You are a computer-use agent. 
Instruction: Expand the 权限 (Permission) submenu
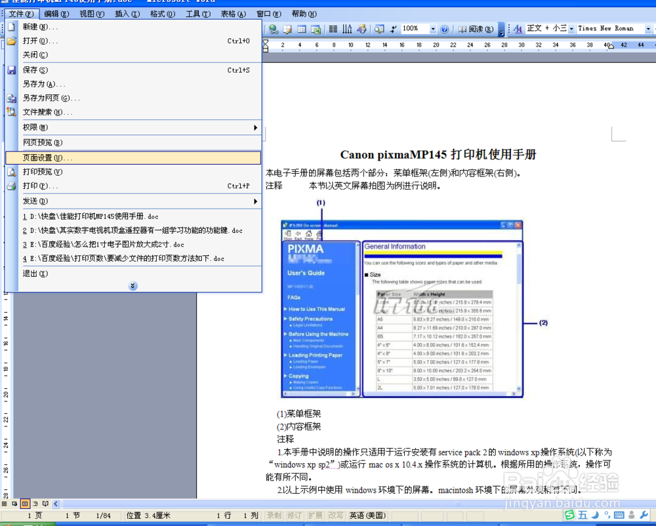click(133, 127)
